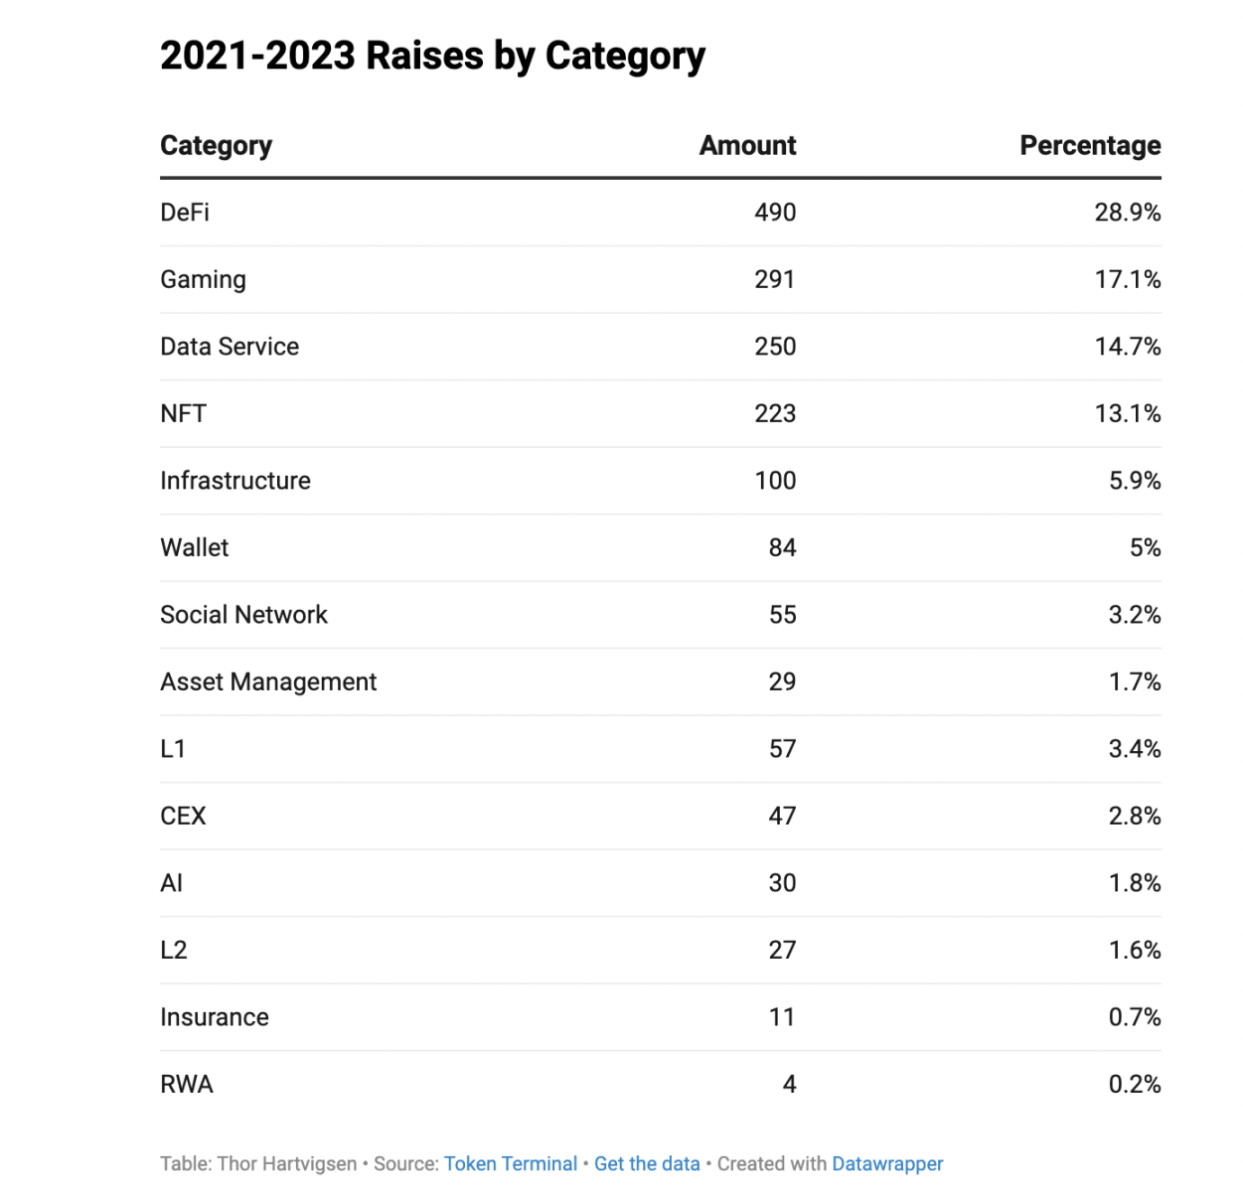Select the Wallet category cell
The width and height of the screenshot is (1243, 1200).
click(x=195, y=548)
